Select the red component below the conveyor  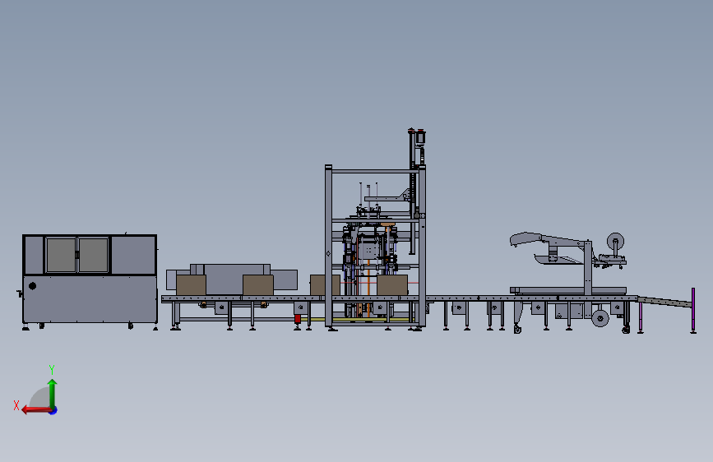(x=298, y=319)
